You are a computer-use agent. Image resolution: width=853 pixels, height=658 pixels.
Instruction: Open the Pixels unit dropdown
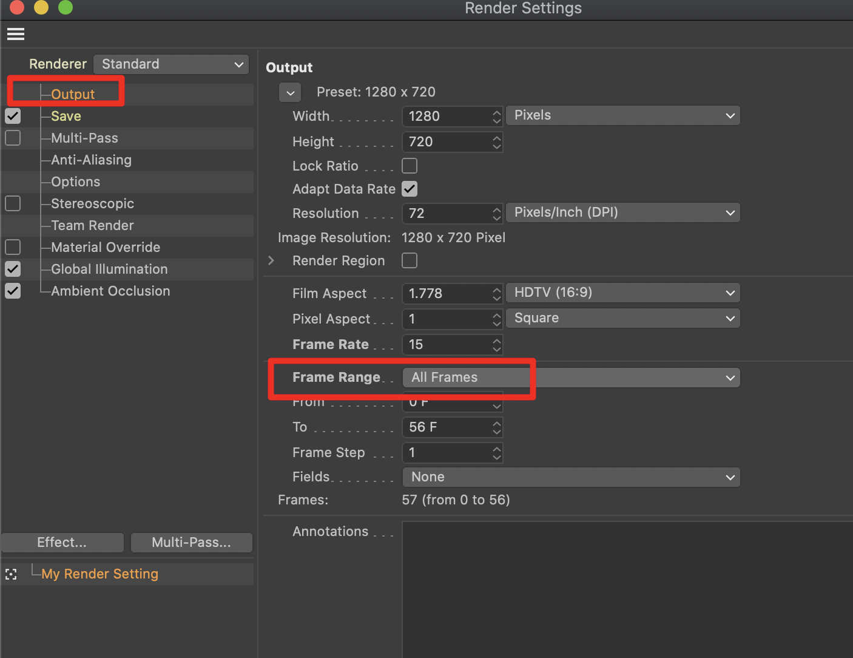coord(623,115)
